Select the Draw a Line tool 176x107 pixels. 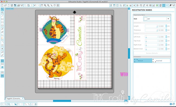click(x=2, y=16)
